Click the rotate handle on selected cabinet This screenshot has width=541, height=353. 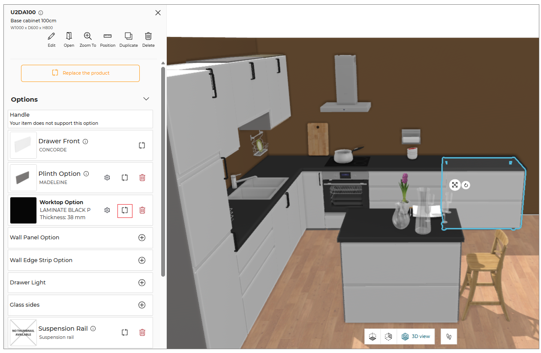tap(466, 185)
